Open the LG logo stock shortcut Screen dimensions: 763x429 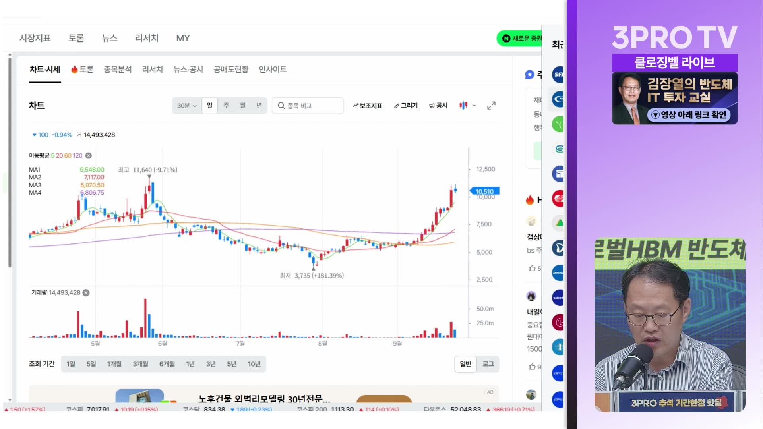(x=558, y=322)
